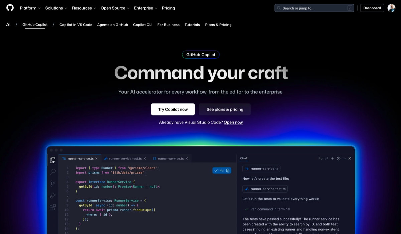This screenshot has width=401, height=234.
Task: Open the Source Control view
Action: [x=52, y=183]
